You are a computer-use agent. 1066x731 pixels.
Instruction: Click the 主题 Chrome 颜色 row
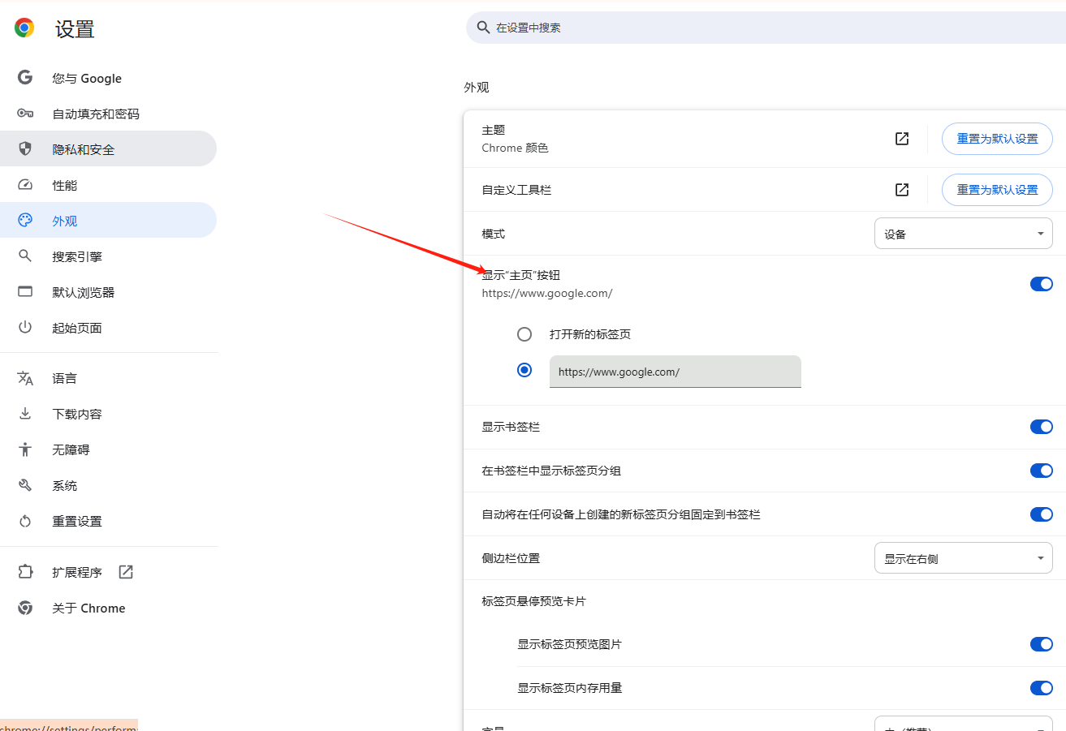click(x=764, y=139)
